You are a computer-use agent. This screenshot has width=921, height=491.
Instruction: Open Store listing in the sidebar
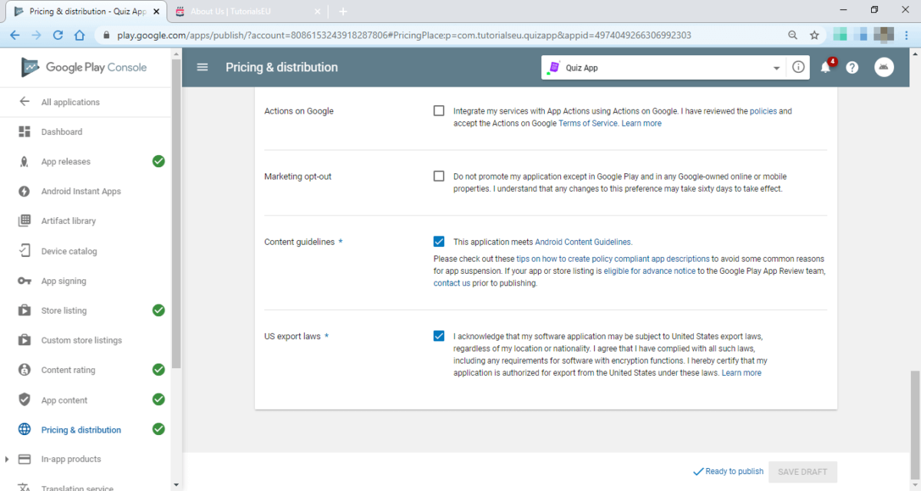[x=64, y=311]
